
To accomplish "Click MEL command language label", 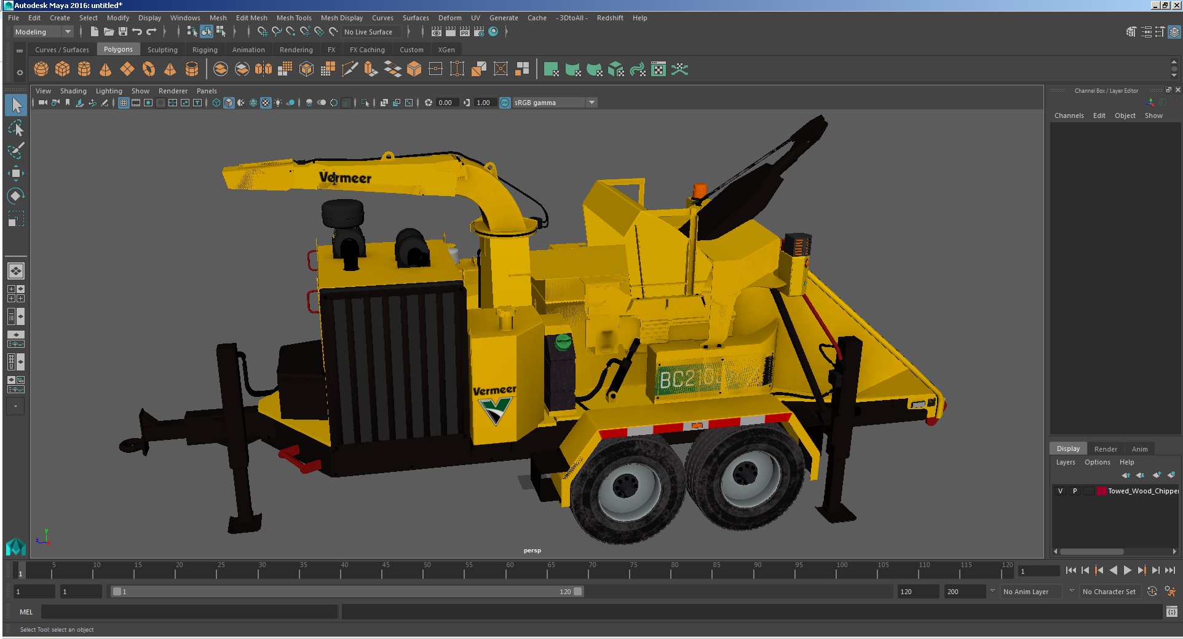I will click(x=26, y=612).
